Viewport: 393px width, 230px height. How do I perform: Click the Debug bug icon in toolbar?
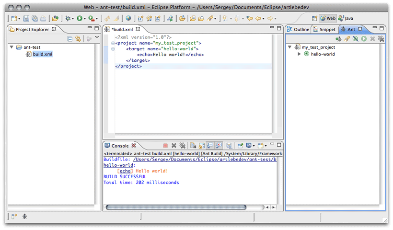coord(68,19)
